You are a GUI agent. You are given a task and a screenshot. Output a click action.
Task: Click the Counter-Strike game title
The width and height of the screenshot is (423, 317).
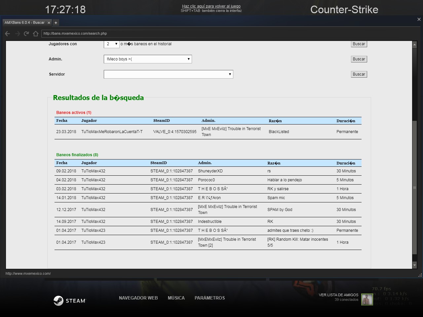344,10
